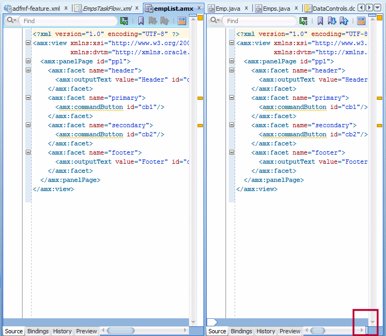The width and height of the screenshot is (386, 336).
Task: Open search options dropdown in left editor
Action: tap(11, 20)
